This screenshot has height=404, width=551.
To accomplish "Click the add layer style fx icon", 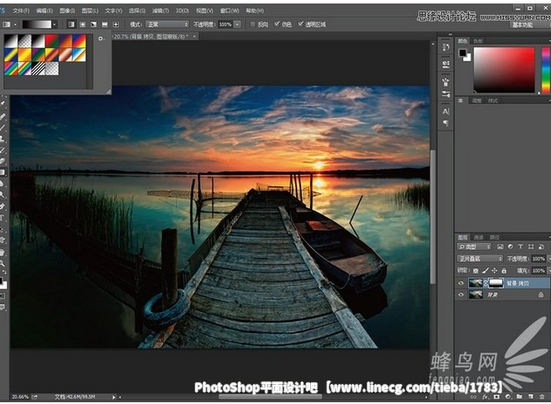I will [486, 397].
